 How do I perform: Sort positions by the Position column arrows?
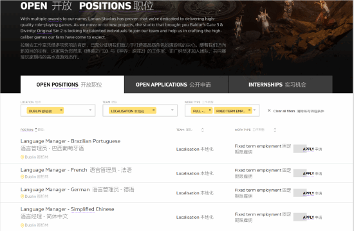[x=36, y=130]
